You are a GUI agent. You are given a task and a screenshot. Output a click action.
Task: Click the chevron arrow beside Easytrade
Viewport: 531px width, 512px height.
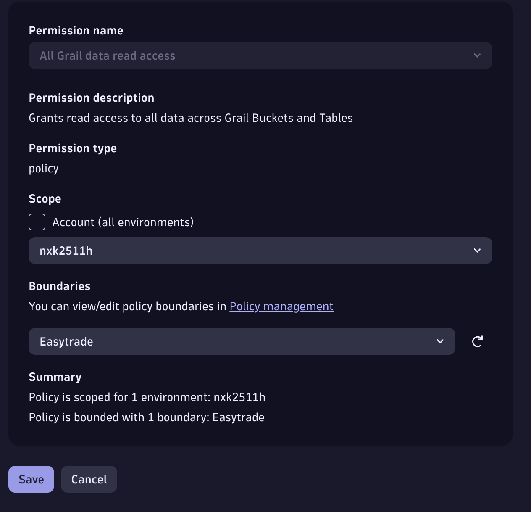pos(440,341)
